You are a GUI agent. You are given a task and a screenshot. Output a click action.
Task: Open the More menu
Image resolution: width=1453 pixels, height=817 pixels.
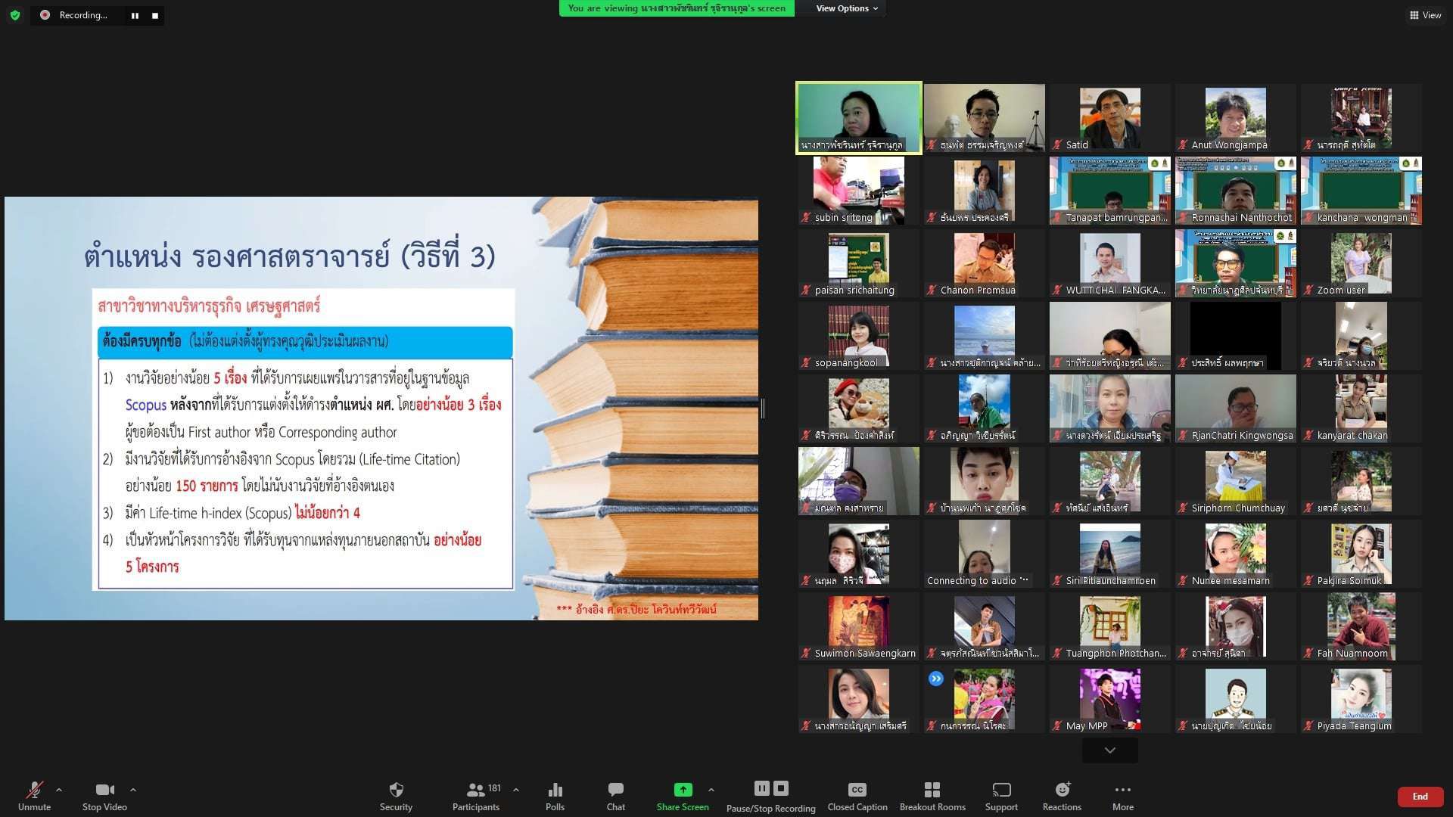[1122, 791]
